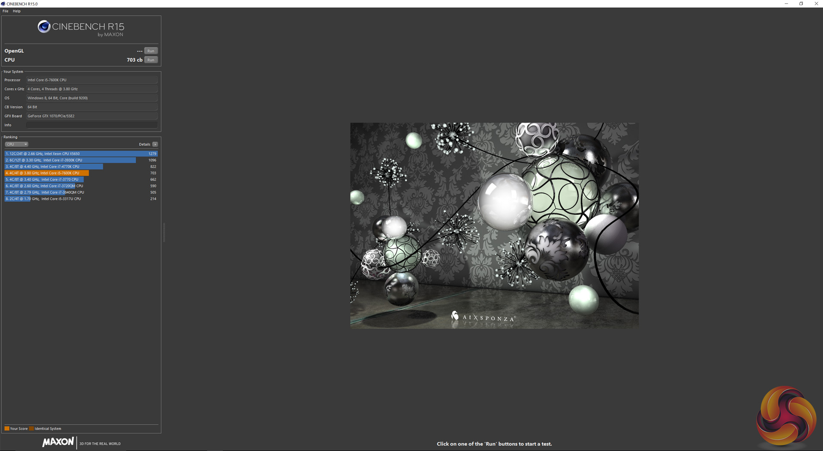Click the Cinebench icon in title bar
Screen dimensions: 823x451
[x=3, y=4]
